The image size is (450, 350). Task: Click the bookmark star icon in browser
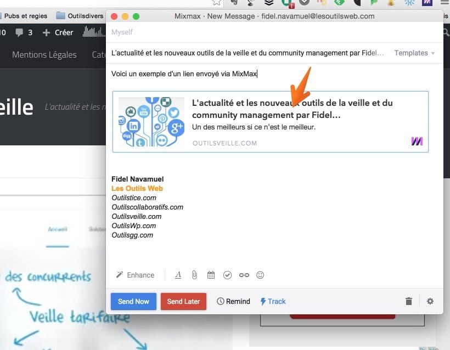[x=217, y=2]
